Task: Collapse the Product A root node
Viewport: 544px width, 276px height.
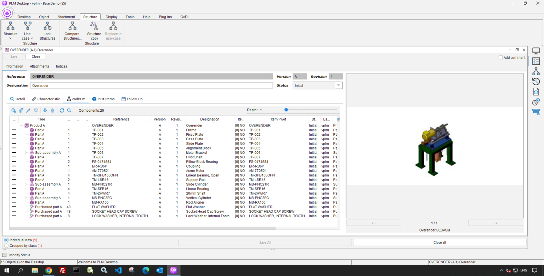Action: click(21, 125)
